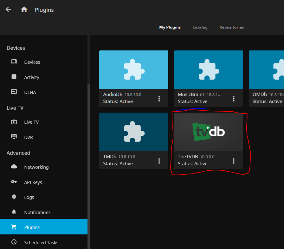This screenshot has width=284, height=249.
Task: Open Devices in the sidebar
Action: tap(32, 62)
